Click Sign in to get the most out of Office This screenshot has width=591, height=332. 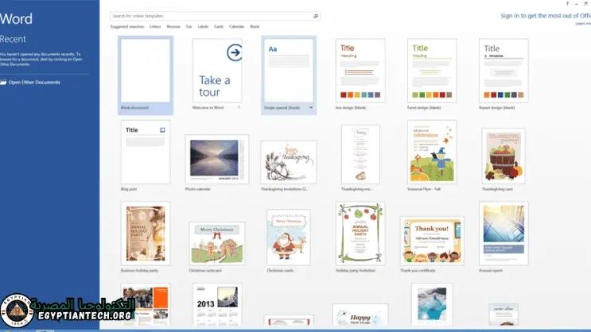tap(545, 15)
